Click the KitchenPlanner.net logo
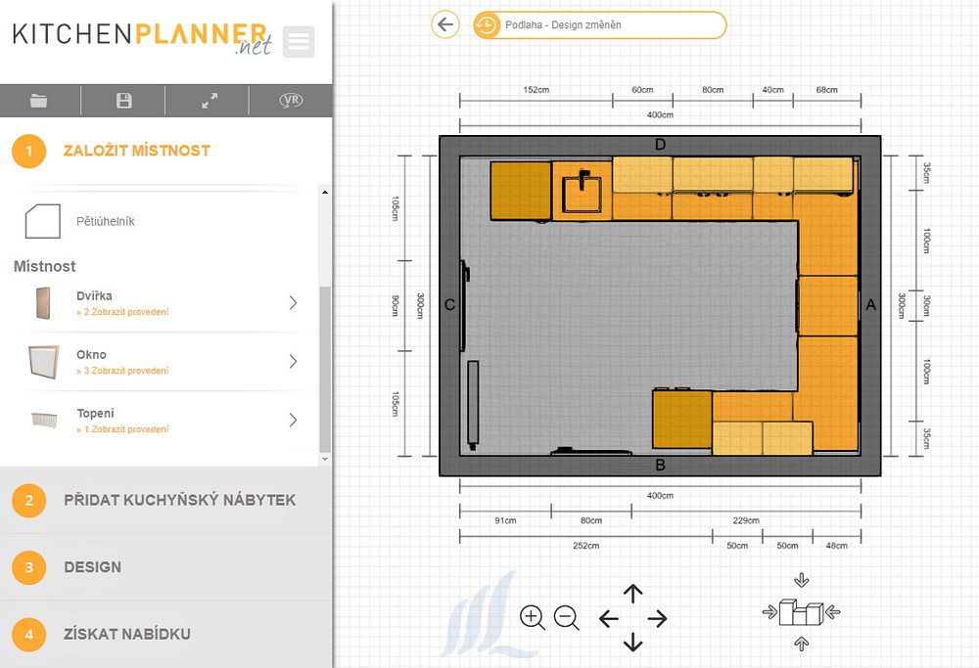 (142, 37)
